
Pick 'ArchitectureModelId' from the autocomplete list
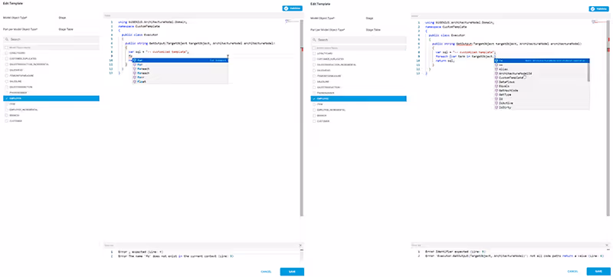541,73
